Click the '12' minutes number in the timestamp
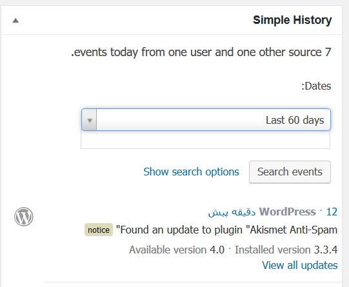 point(332,212)
